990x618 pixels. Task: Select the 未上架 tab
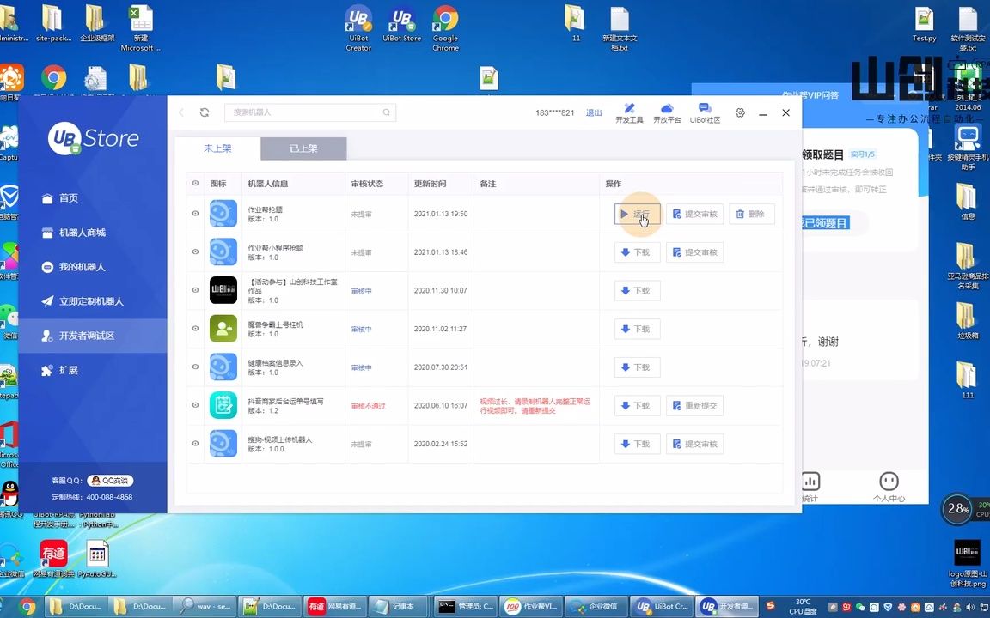tap(217, 148)
